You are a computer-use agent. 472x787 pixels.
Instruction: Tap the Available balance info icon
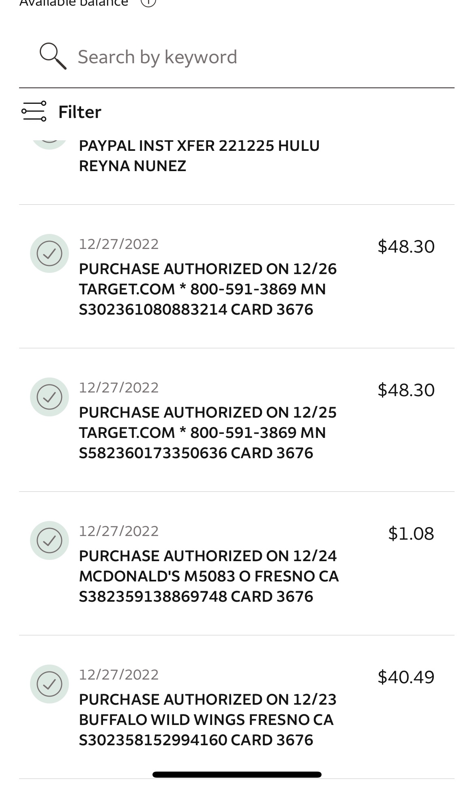pyautogui.click(x=148, y=2)
